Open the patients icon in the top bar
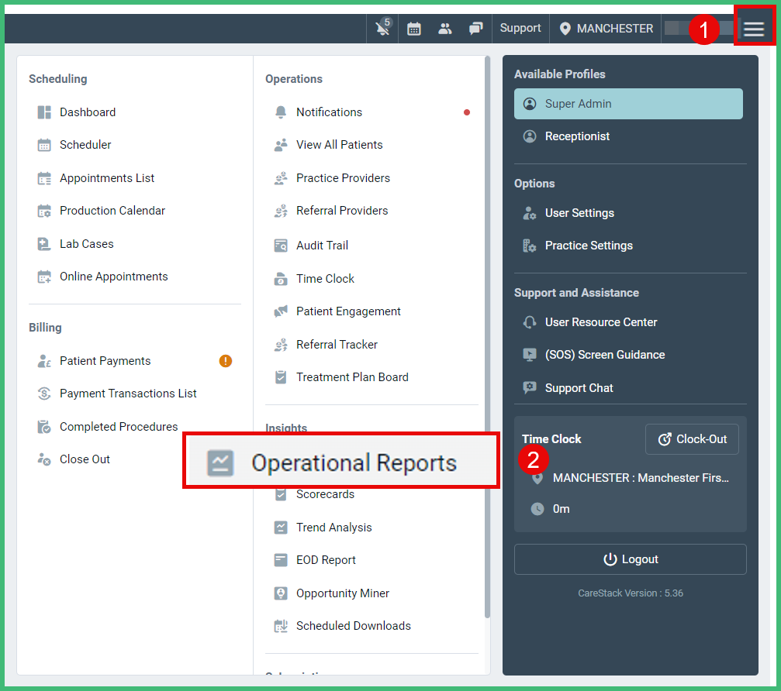The height and width of the screenshot is (691, 781). 444,29
